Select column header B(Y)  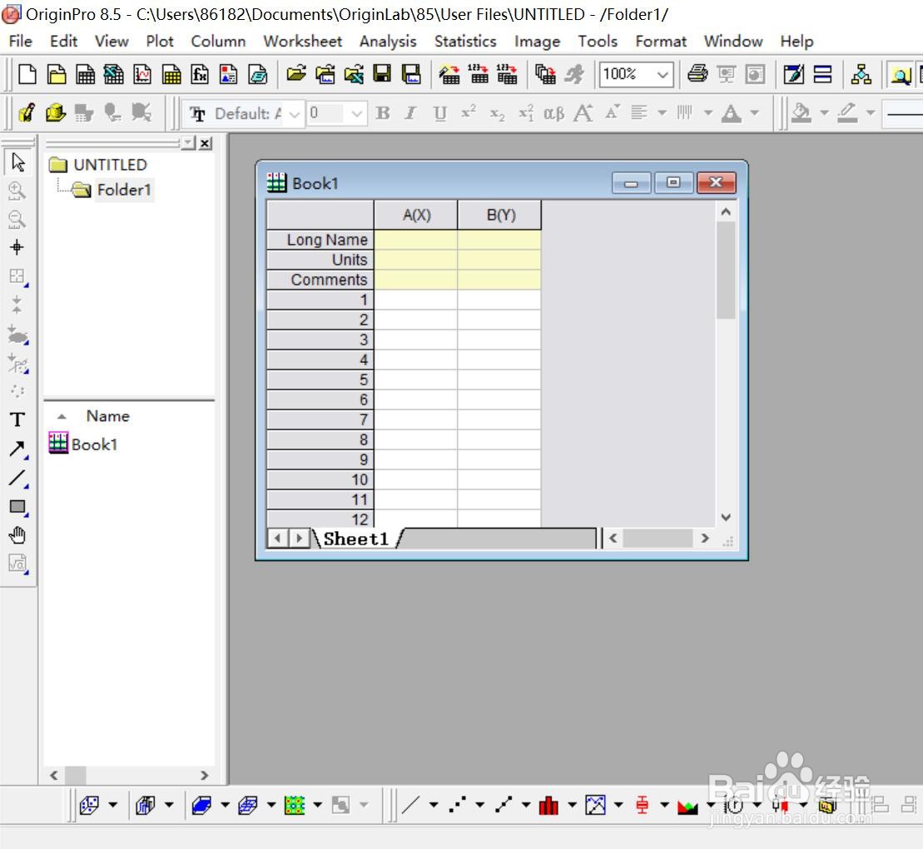[500, 215]
